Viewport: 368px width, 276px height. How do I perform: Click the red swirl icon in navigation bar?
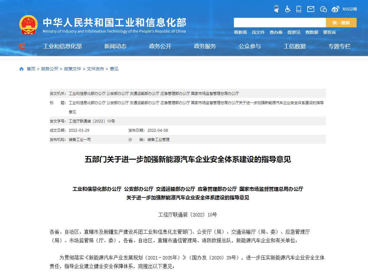click(x=22, y=46)
